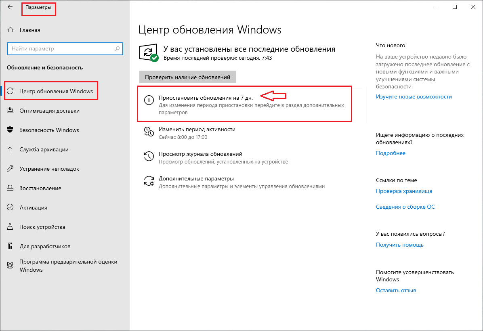Open Оптимизация доставки section
Viewport: 483px width, 331px height.
coord(49,111)
